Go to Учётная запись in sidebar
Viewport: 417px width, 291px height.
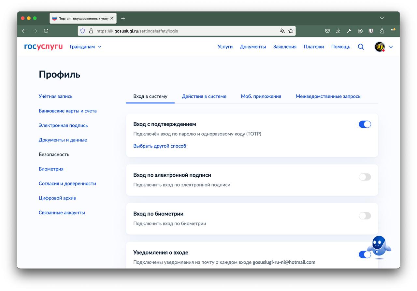56,96
